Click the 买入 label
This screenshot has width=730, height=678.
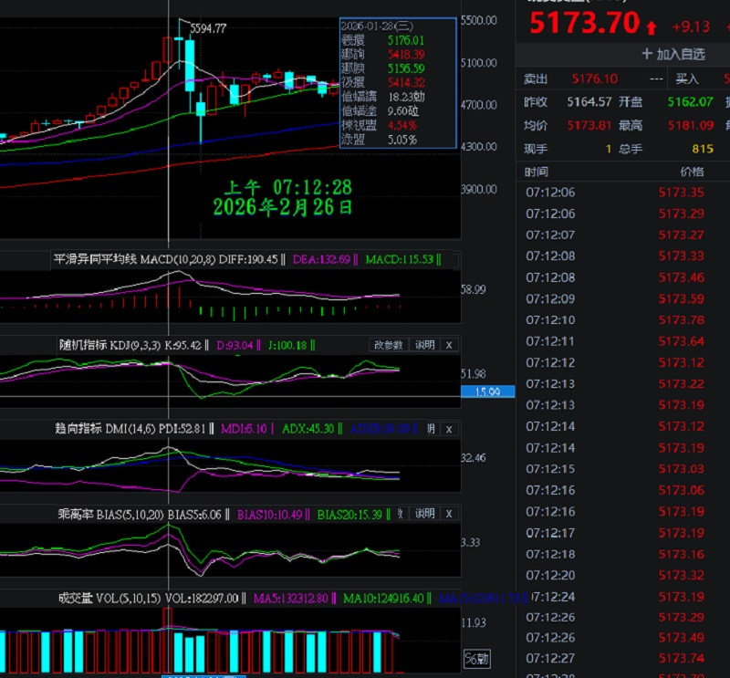click(687, 78)
